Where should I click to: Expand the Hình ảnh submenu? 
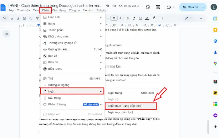pos(73,17)
